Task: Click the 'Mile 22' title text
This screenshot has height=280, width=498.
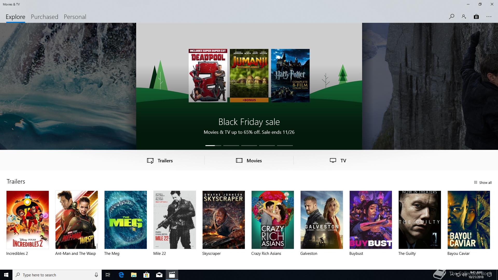Action: [x=160, y=254]
